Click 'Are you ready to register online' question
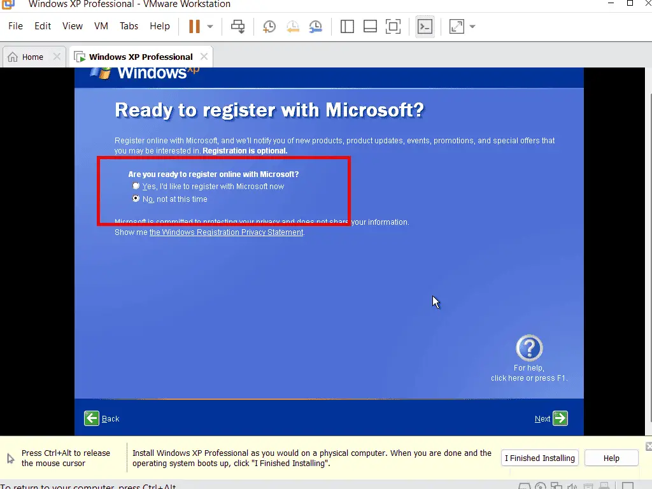This screenshot has width=652, height=489. point(213,174)
